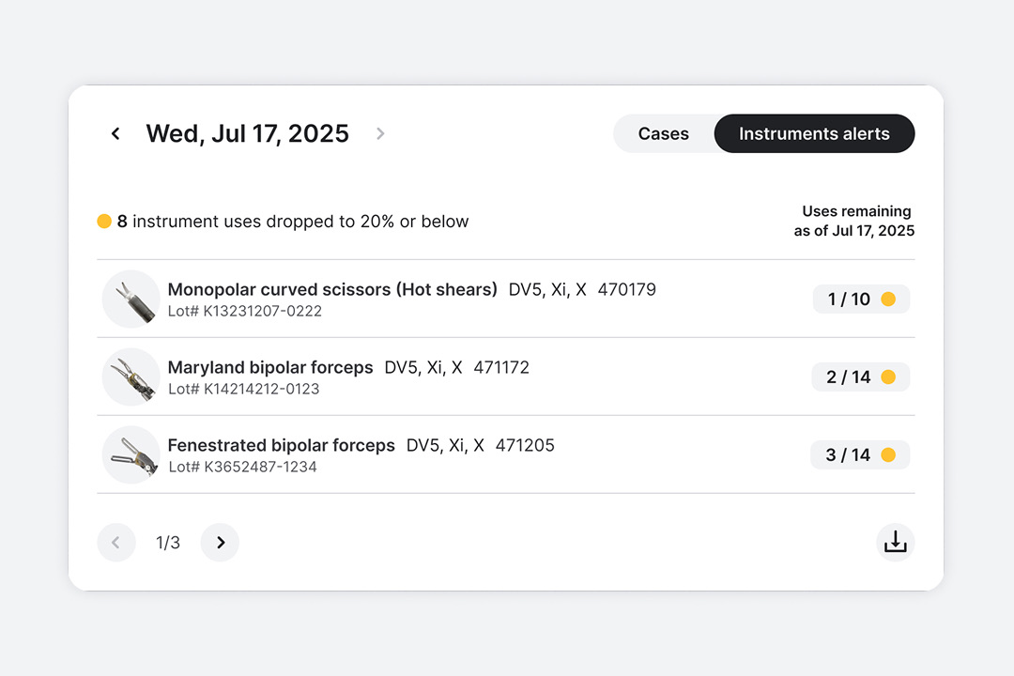
Task: Click the yellow alert dot in the summary line
Action: (104, 221)
